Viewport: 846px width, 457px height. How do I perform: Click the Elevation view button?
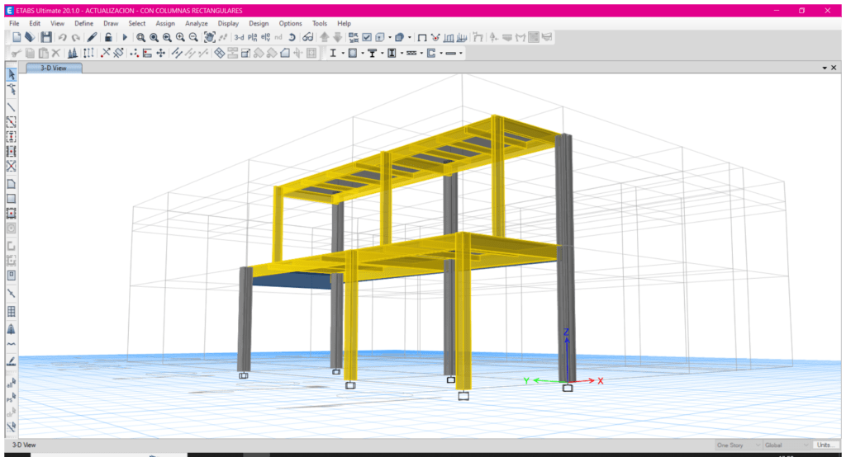pyautogui.click(x=265, y=37)
